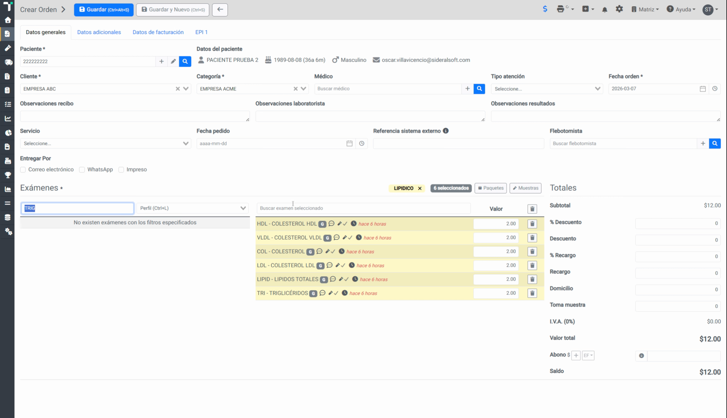727x418 pixels.
Task: Search patient with magnifier button
Action: (x=185, y=61)
